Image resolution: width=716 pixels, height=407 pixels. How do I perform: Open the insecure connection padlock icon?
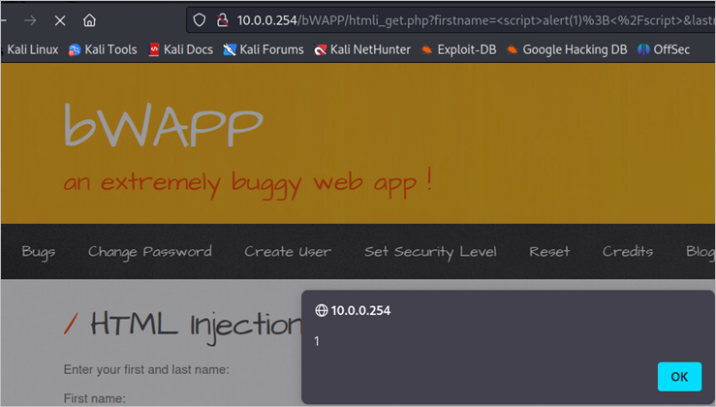pyautogui.click(x=223, y=20)
